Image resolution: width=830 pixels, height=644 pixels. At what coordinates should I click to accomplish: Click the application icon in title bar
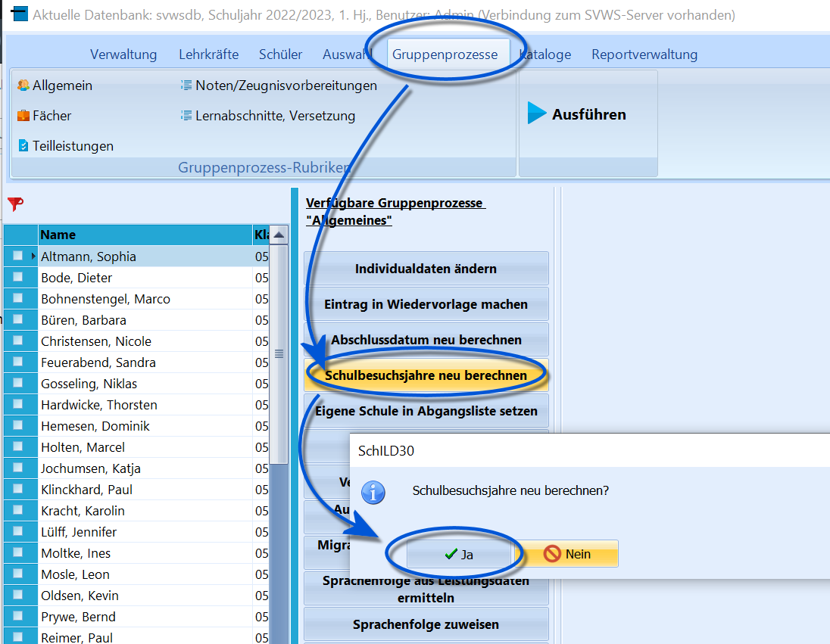20,14
